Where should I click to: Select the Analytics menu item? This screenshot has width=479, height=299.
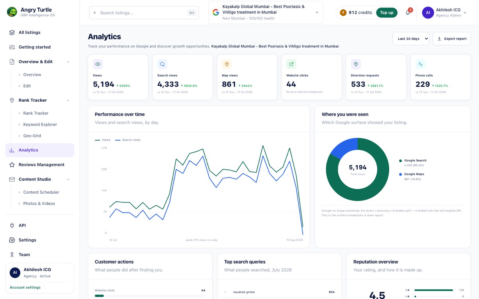[40, 150]
